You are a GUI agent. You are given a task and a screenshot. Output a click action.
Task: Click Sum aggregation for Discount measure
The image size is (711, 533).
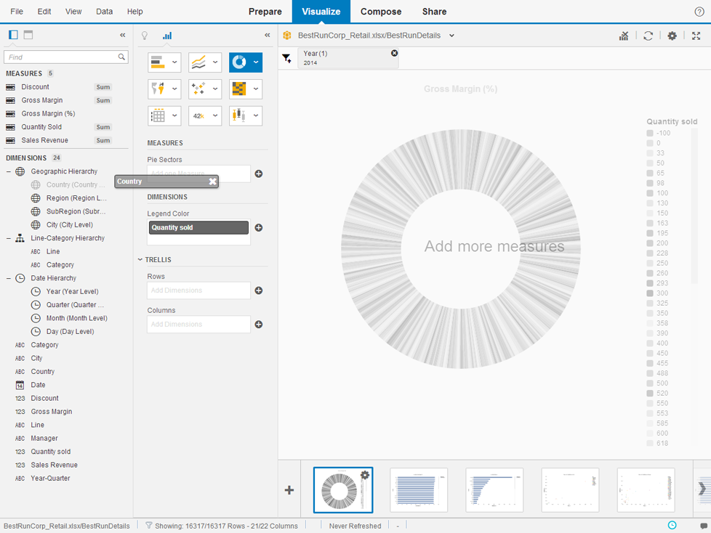point(103,87)
